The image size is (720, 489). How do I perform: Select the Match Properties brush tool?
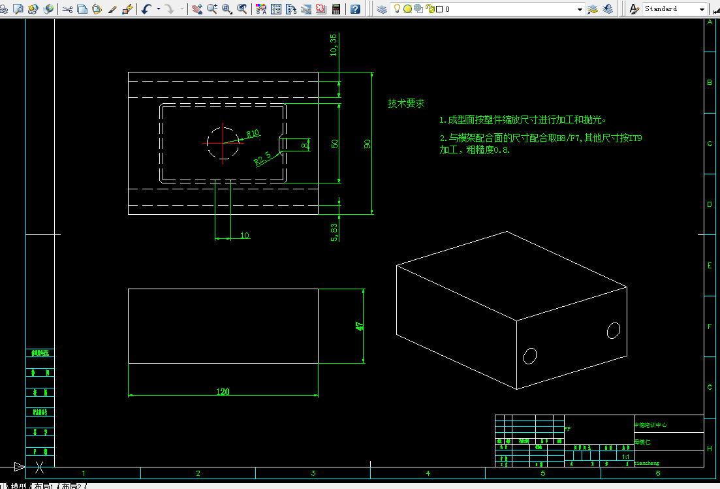(x=112, y=8)
